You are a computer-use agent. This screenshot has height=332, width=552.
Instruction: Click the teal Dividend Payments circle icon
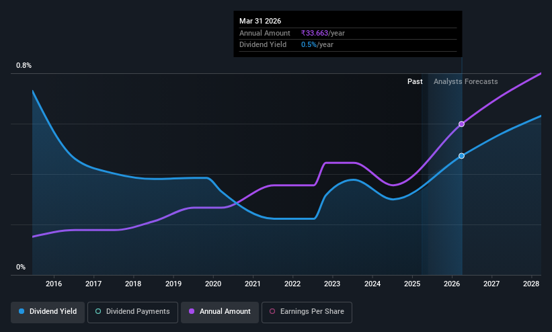[x=98, y=312]
